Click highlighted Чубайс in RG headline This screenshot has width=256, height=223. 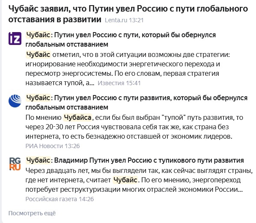38,161
